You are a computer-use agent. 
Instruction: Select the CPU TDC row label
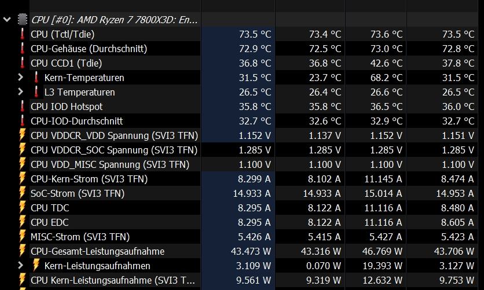coord(50,208)
